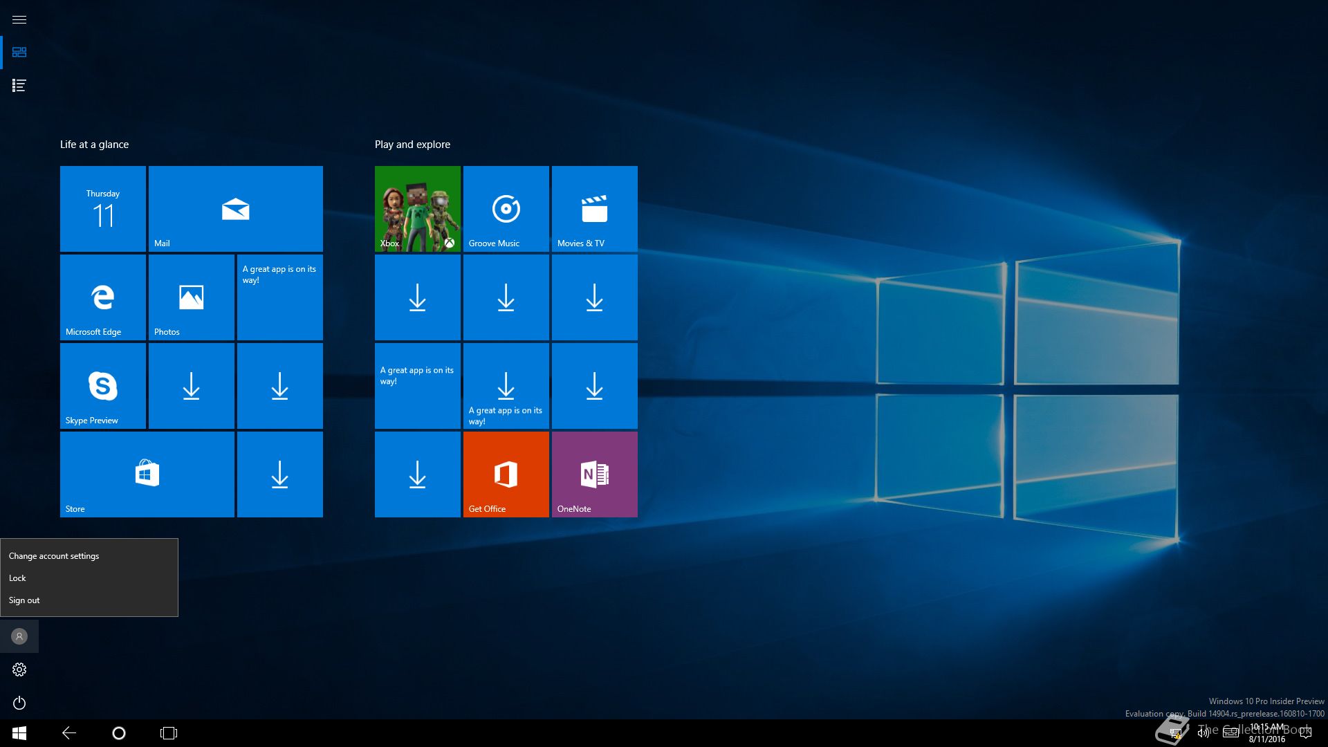This screenshot has height=747, width=1328.
Task: Open the Photos tile
Action: (192, 297)
